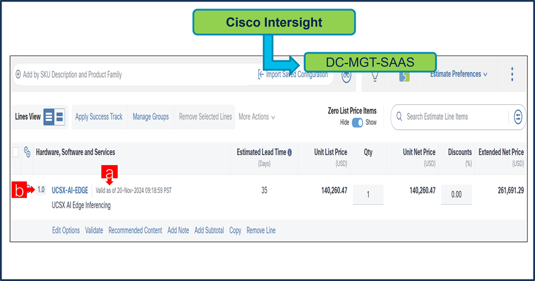Click Extended Net Price value 261,691.29
This screenshot has width=535, height=281.
click(x=511, y=191)
